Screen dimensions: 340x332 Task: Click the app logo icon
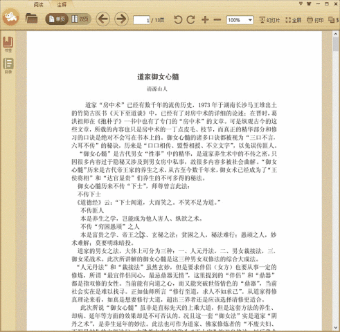click(x=11, y=17)
